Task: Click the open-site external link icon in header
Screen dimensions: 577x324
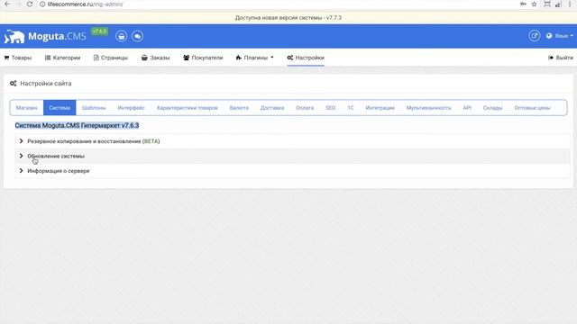Action: pos(534,36)
